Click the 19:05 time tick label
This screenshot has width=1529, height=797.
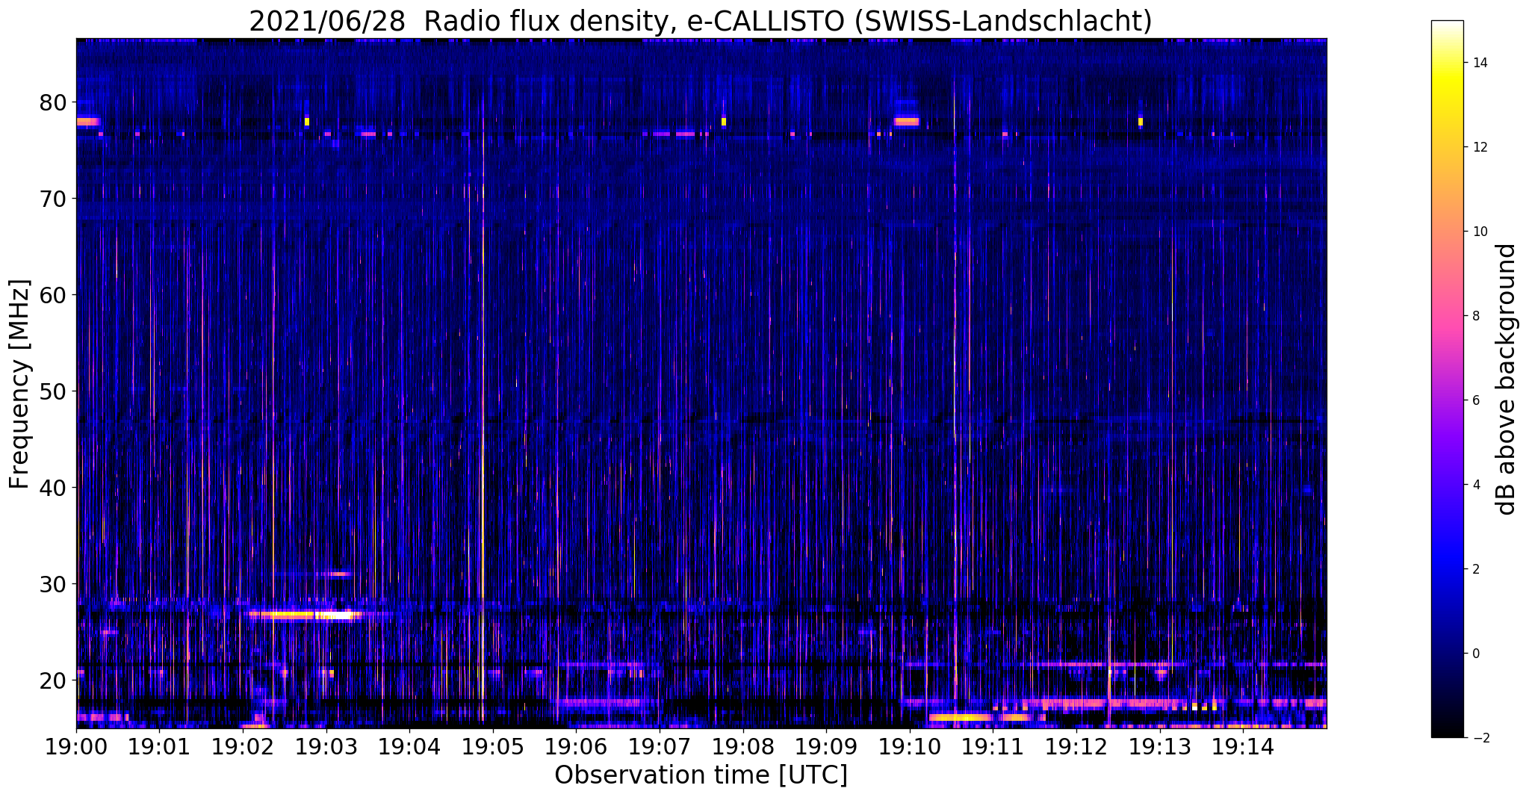click(x=493, y=747)
